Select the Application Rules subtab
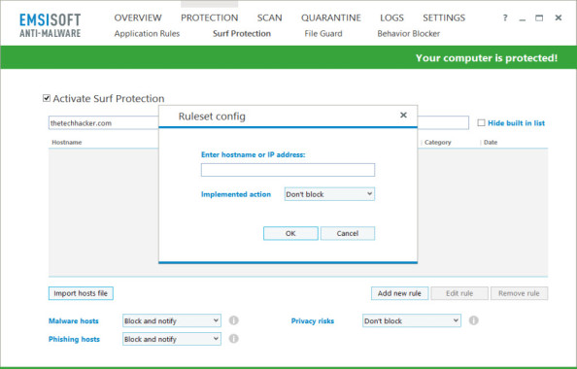 tap(147, 34)
